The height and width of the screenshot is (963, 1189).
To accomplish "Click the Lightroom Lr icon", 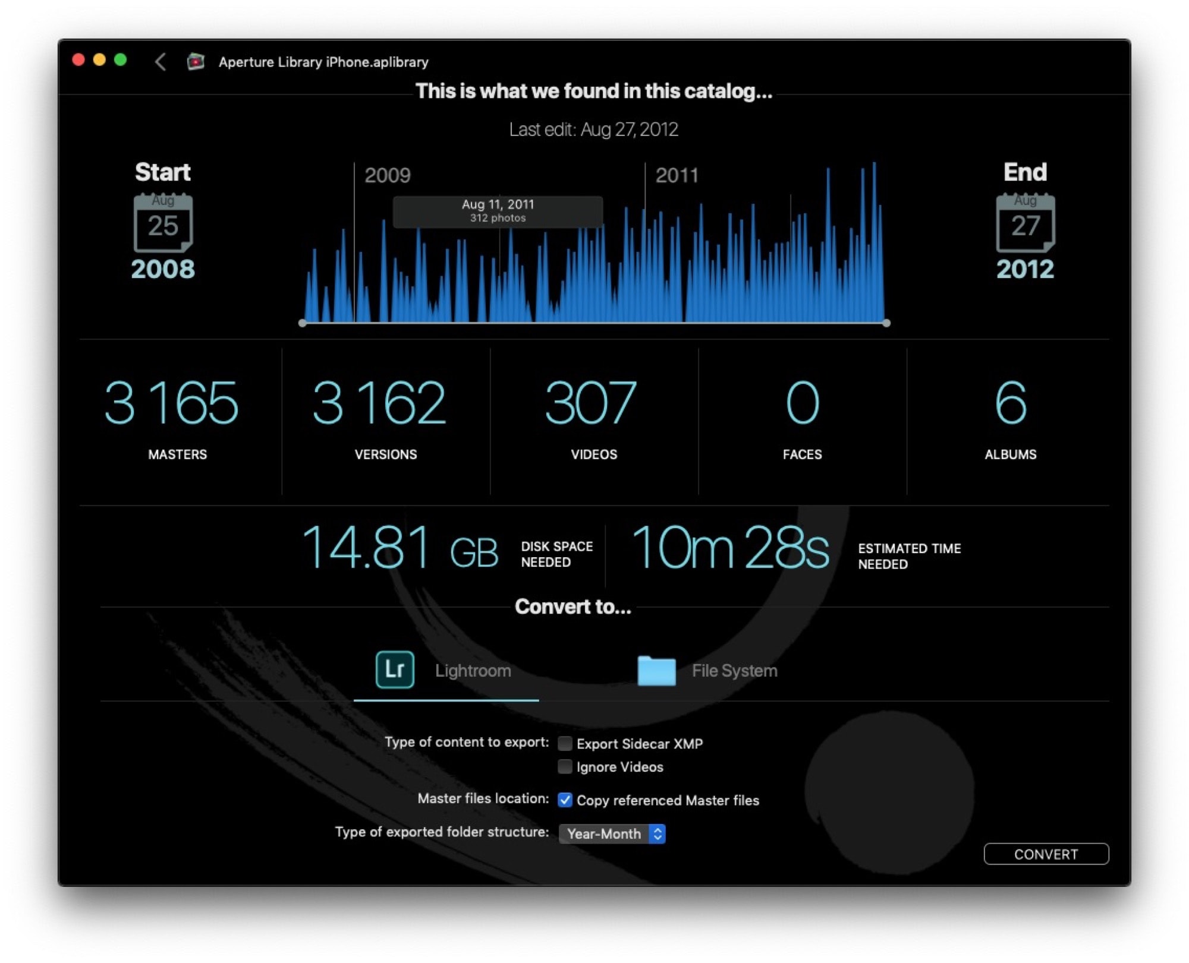I will pos(395,670).
